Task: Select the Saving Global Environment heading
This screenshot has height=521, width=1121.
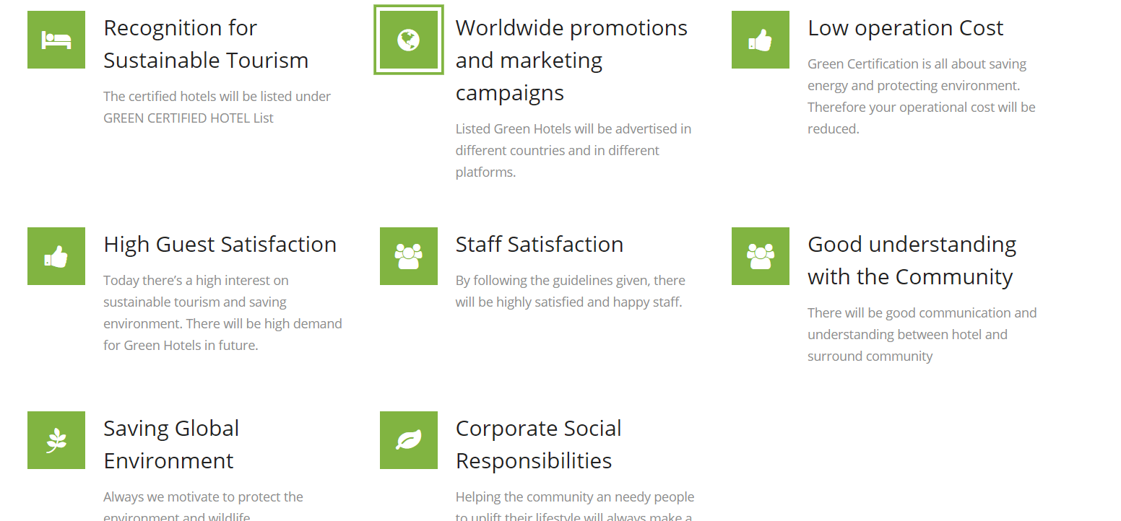Action: coord(171,445)
